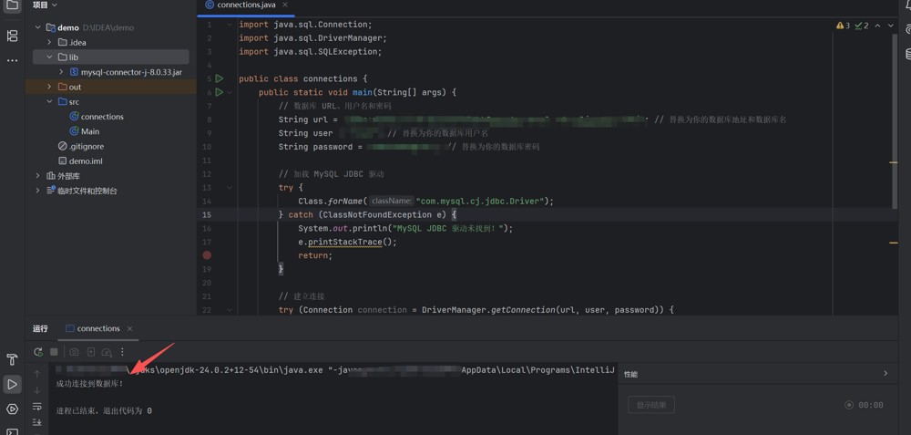Click the down arrow in console gutter
The height and width of the screenshot is (435, 911).
(x=37, y=389)
